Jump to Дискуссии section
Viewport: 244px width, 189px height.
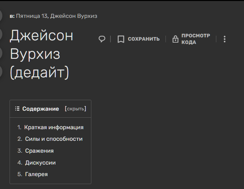click(x=40, y=163)
